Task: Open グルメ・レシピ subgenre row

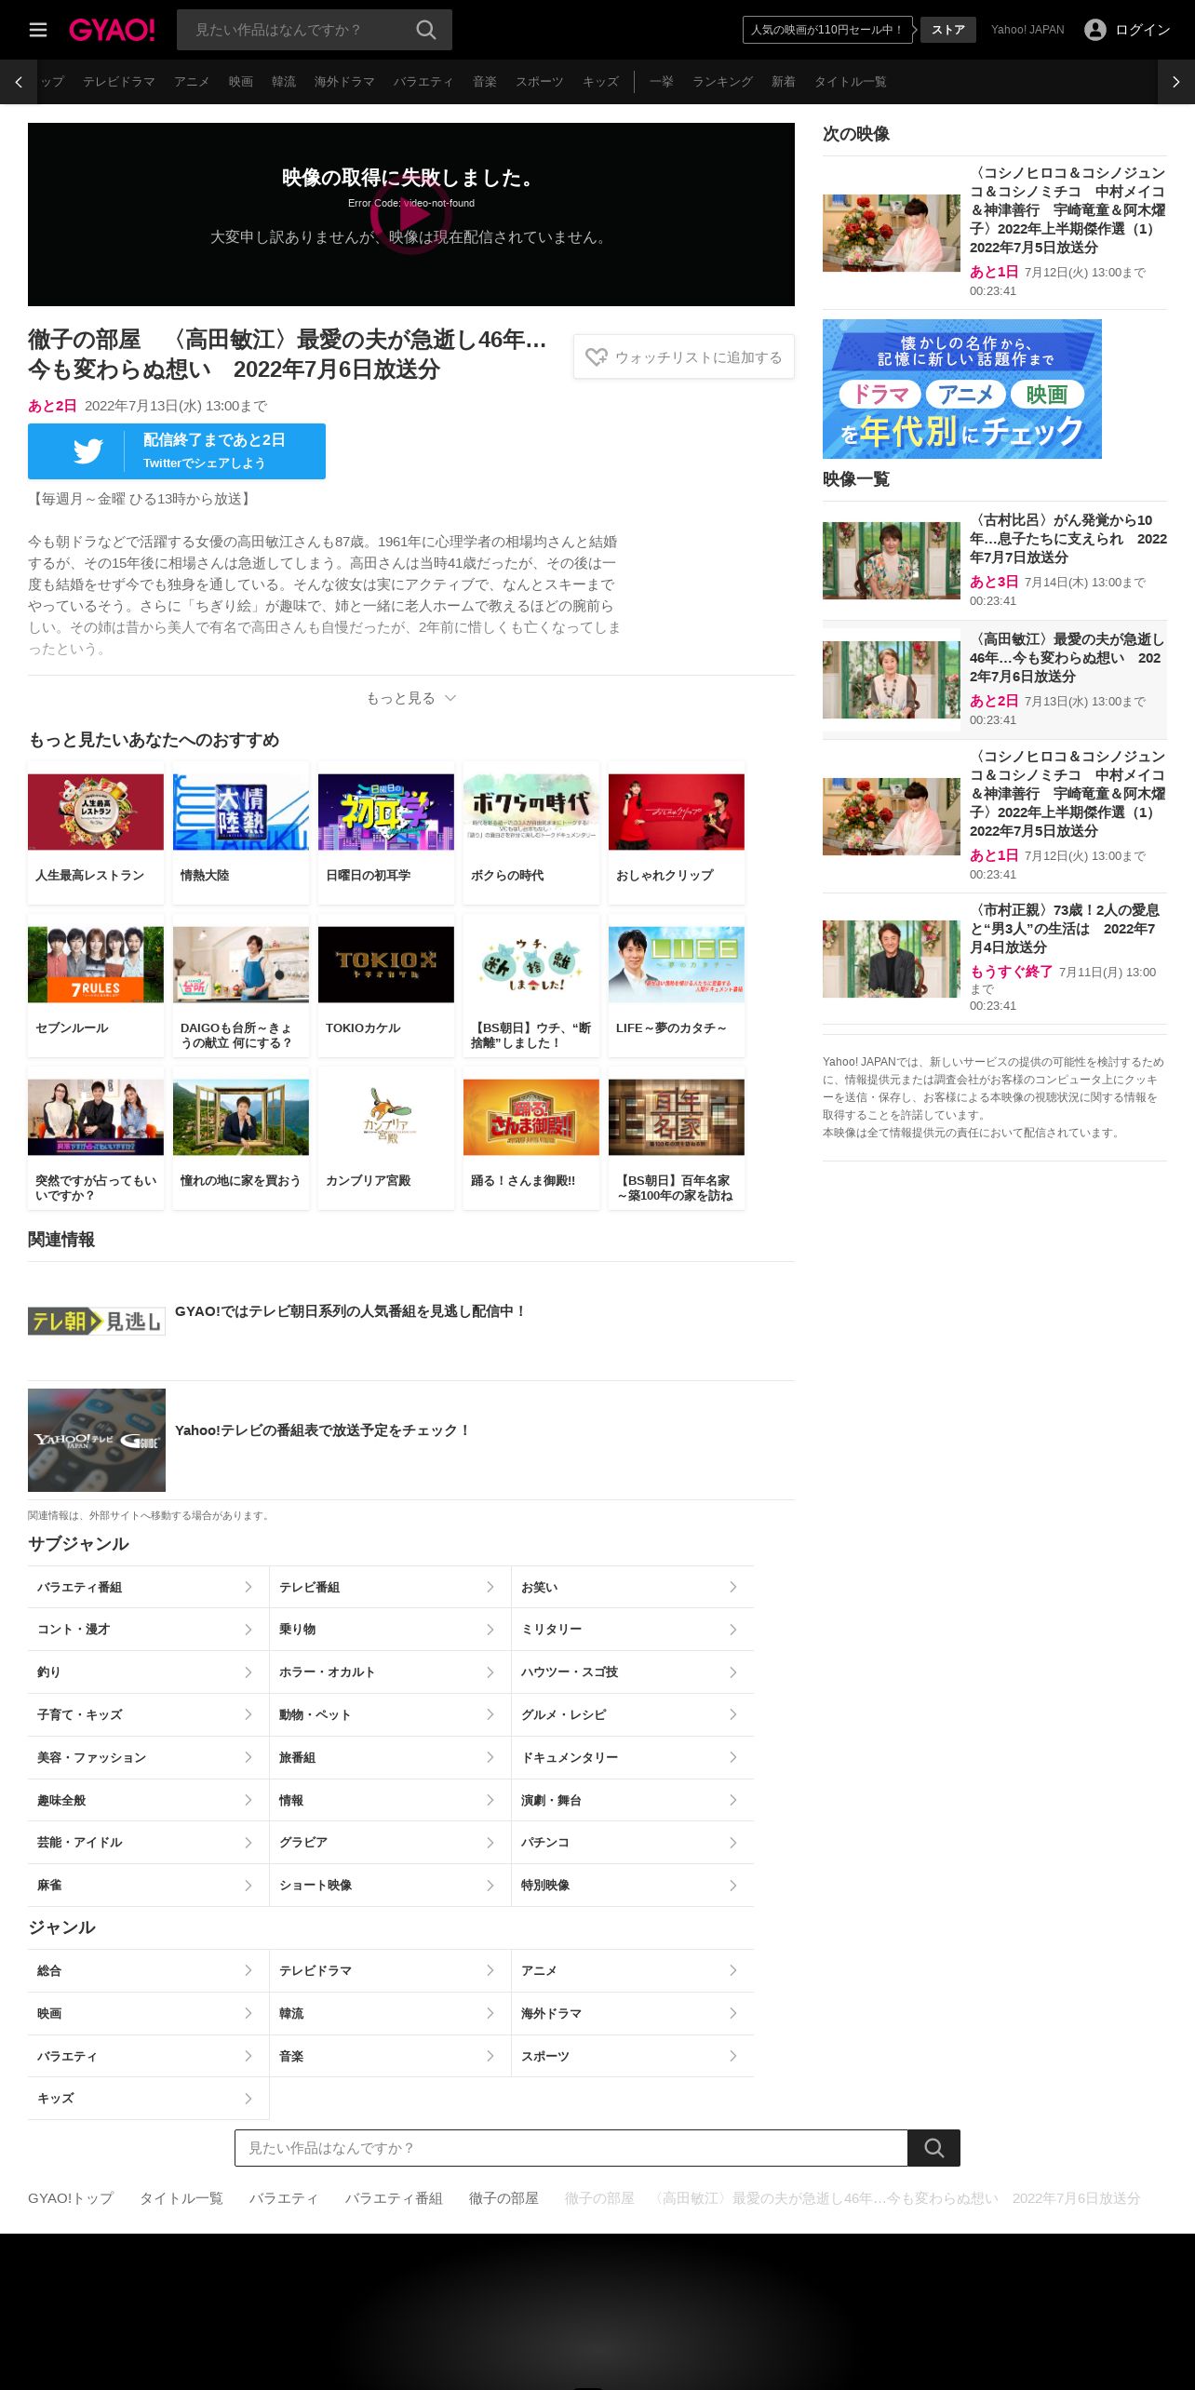Action: (x=633, y=1714)
